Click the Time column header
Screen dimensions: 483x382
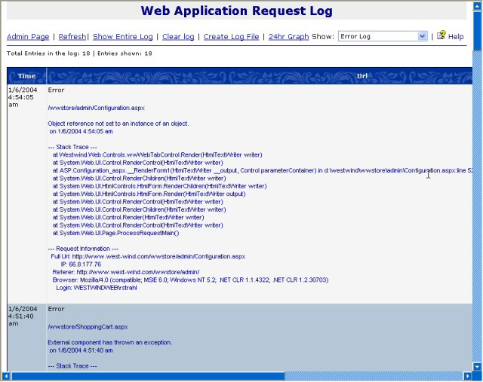[26, 76]
